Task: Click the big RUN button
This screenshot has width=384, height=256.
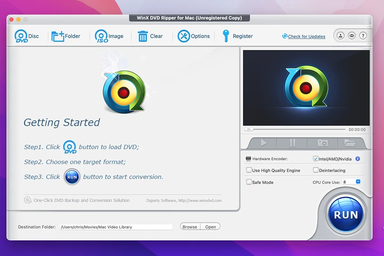Action: coord(346,215)
